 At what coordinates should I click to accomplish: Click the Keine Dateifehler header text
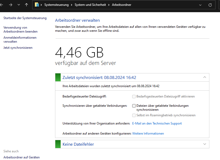click(x=78, y=144)
